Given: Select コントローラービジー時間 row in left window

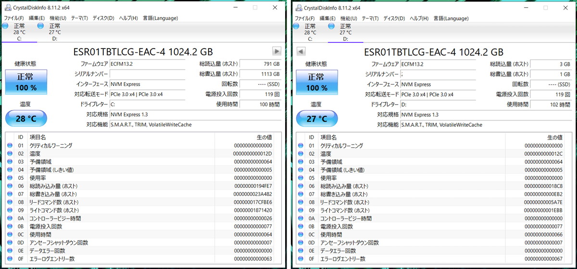Looking at the screenshot, I should pyautogui.click(x=140, y=219).
